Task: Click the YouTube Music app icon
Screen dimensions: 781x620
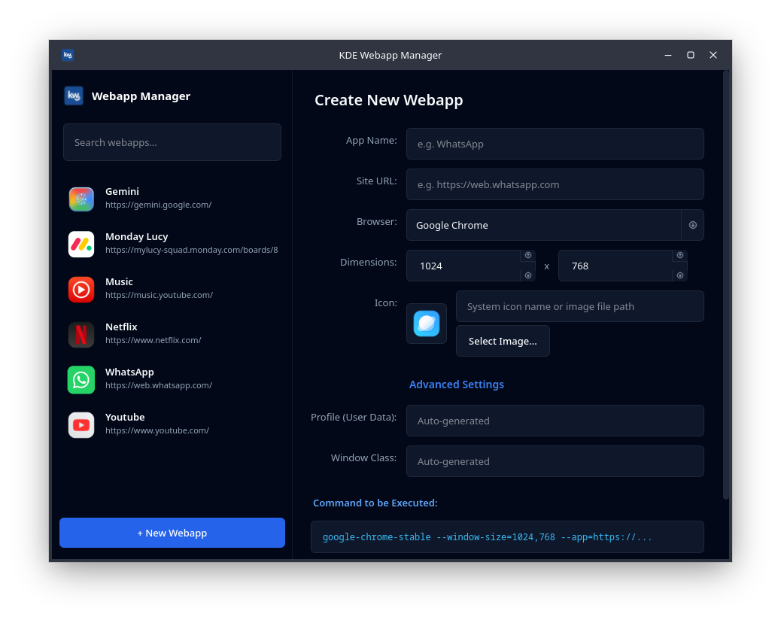Action: pos(81,290)
